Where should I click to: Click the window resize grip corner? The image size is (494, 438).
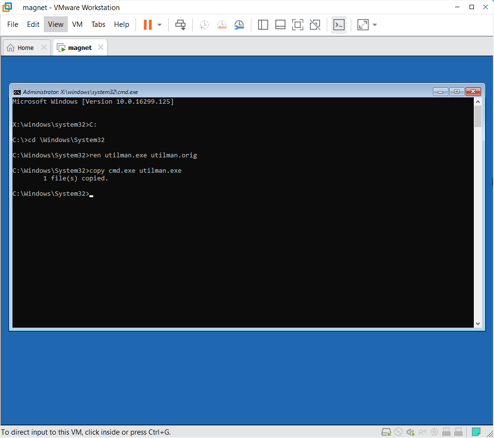[489, 433]
